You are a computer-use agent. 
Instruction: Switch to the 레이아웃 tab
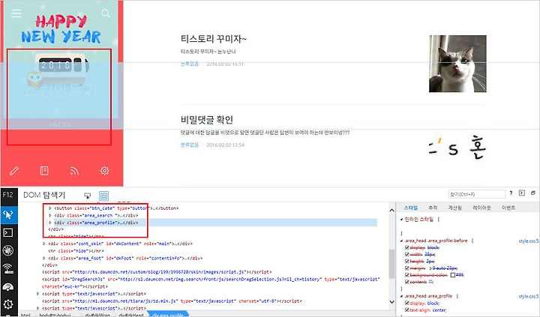[x=481, y=208]
